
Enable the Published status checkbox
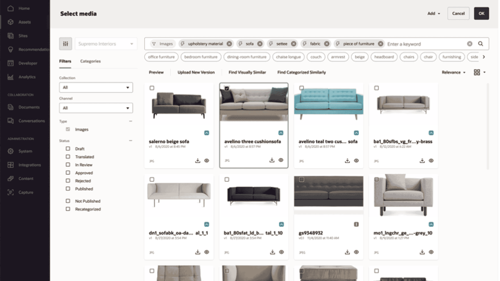click(x=68, y=189)
